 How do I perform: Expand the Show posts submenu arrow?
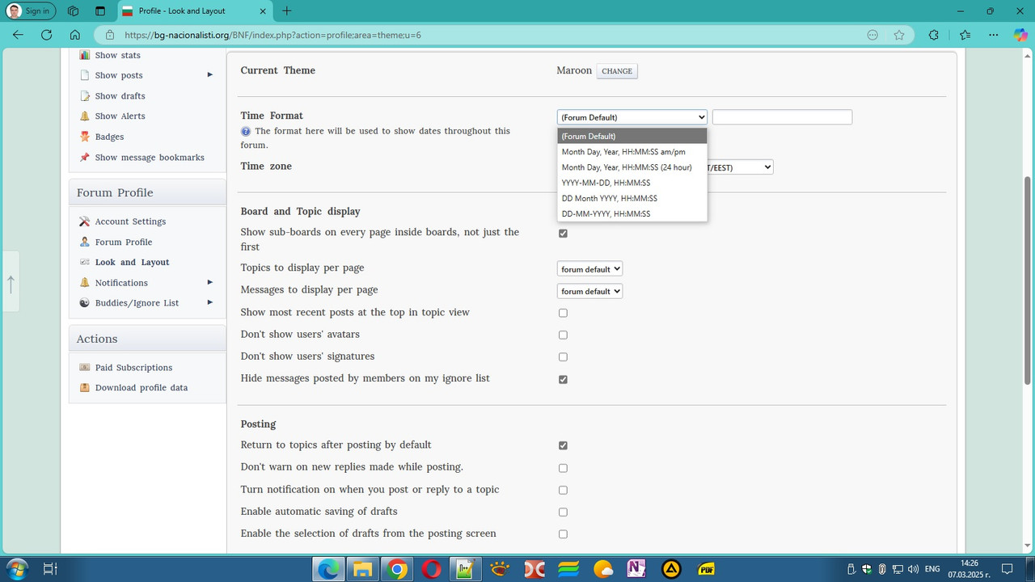(x=210, y=74)
